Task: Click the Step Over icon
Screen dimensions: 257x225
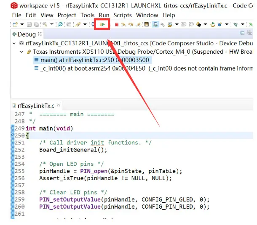Action: pos(131,25)
